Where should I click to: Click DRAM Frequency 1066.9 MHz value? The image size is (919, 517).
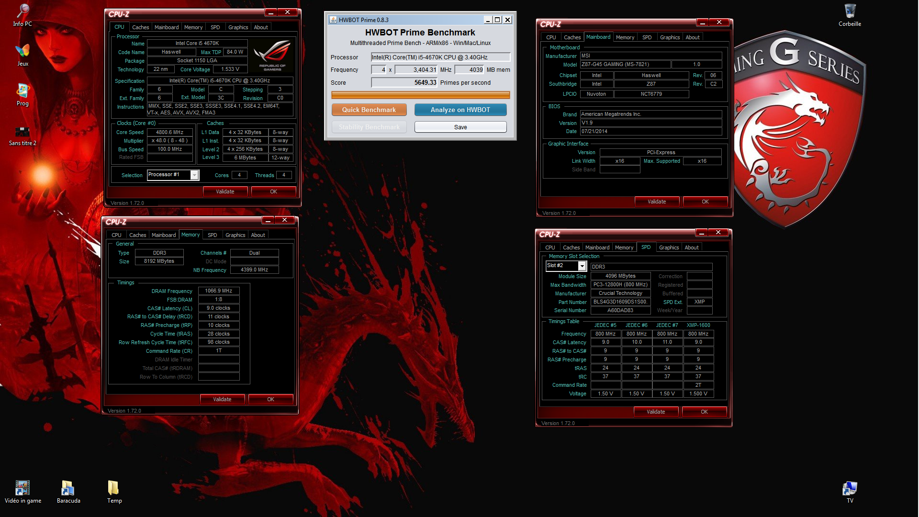pos(219,291)
